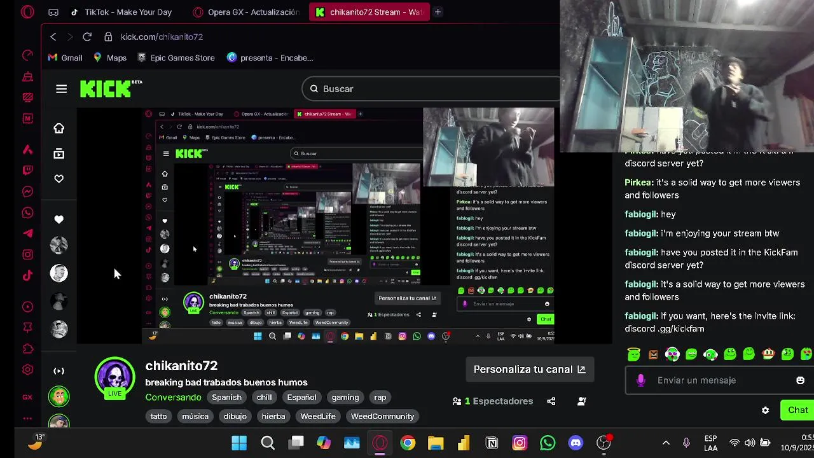The height and width of the screenshot is (458, 814).
Task: Open Discord from taskbar
Action: tap(576, 443)
